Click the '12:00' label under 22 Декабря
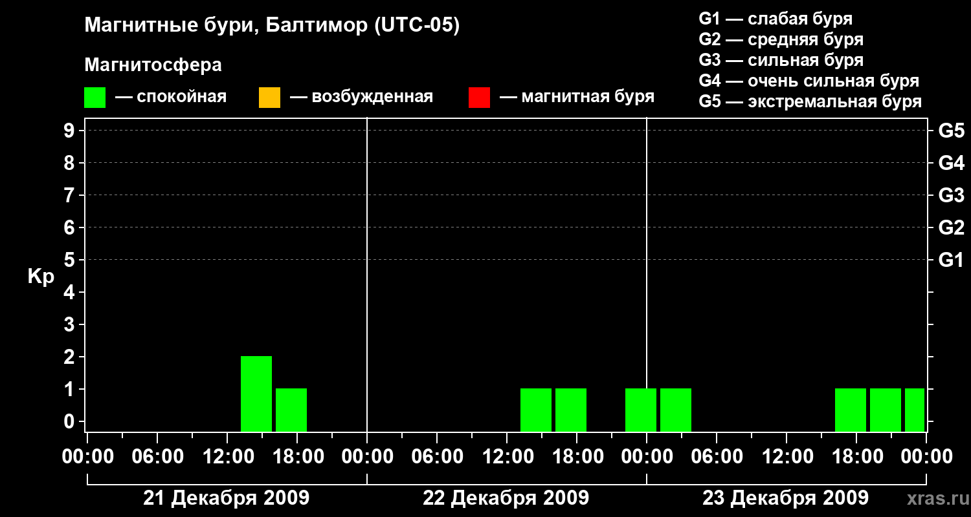This screenshot has width=971, height=517. point(507,457)
